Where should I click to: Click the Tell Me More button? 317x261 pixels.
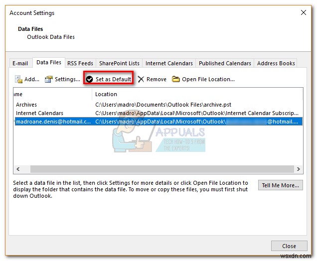pos(281,185)
